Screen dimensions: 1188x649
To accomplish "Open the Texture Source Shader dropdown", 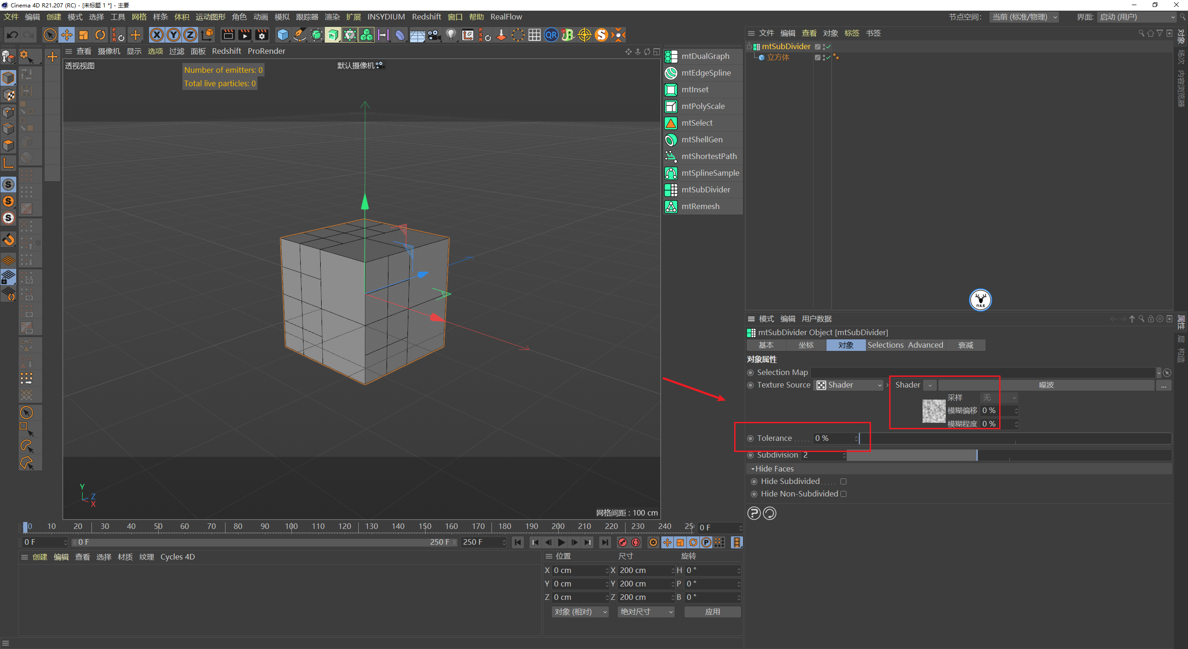I will click(849, 385).
